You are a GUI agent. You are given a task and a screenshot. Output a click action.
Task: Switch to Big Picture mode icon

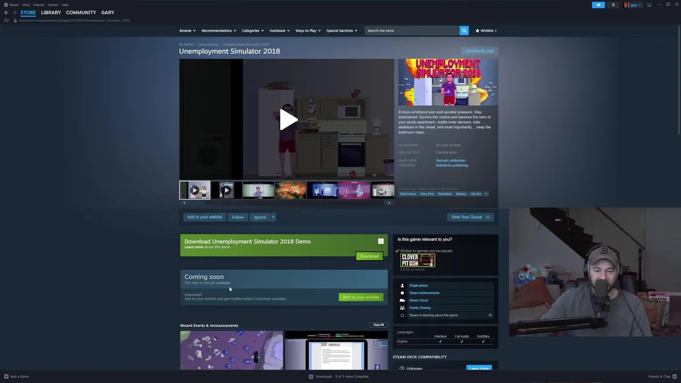(649, 5)
